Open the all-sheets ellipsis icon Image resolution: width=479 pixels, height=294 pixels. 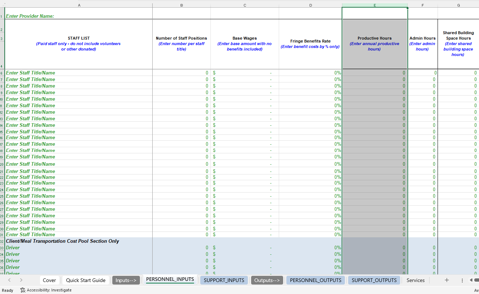(462, 280)
